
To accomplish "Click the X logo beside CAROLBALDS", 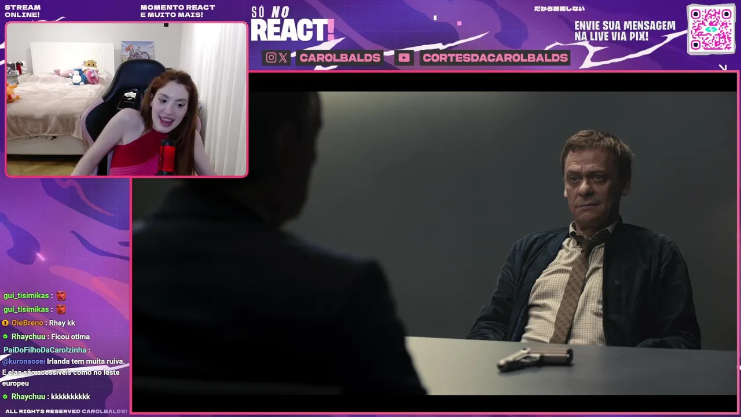I will pyautogui.click(x=283, y=57).
